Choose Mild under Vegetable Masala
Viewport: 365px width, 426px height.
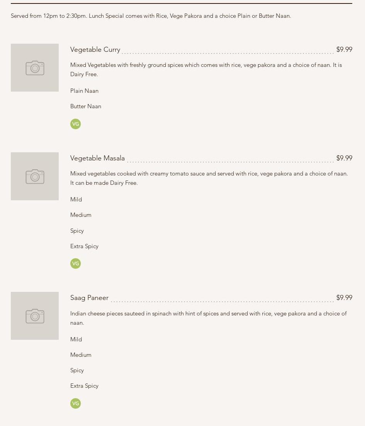point(76,199)
